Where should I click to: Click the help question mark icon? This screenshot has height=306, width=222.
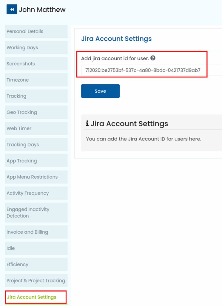pyautogui.click(x=153, y=58)
